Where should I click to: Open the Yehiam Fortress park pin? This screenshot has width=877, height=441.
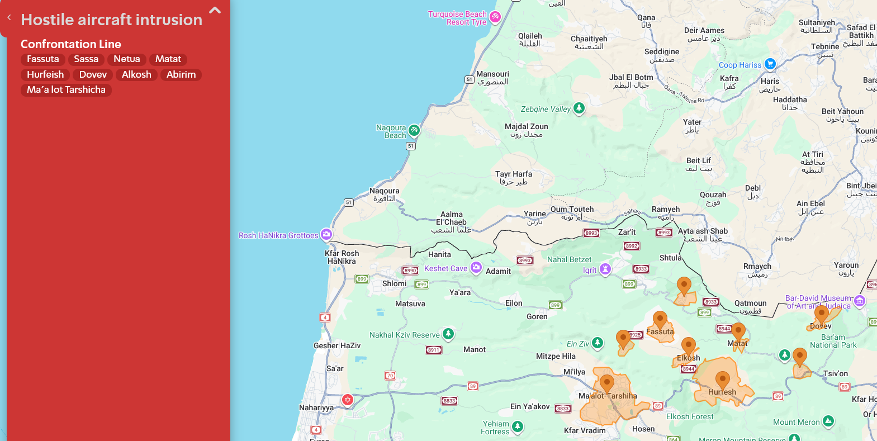click(x=518, y=427)
